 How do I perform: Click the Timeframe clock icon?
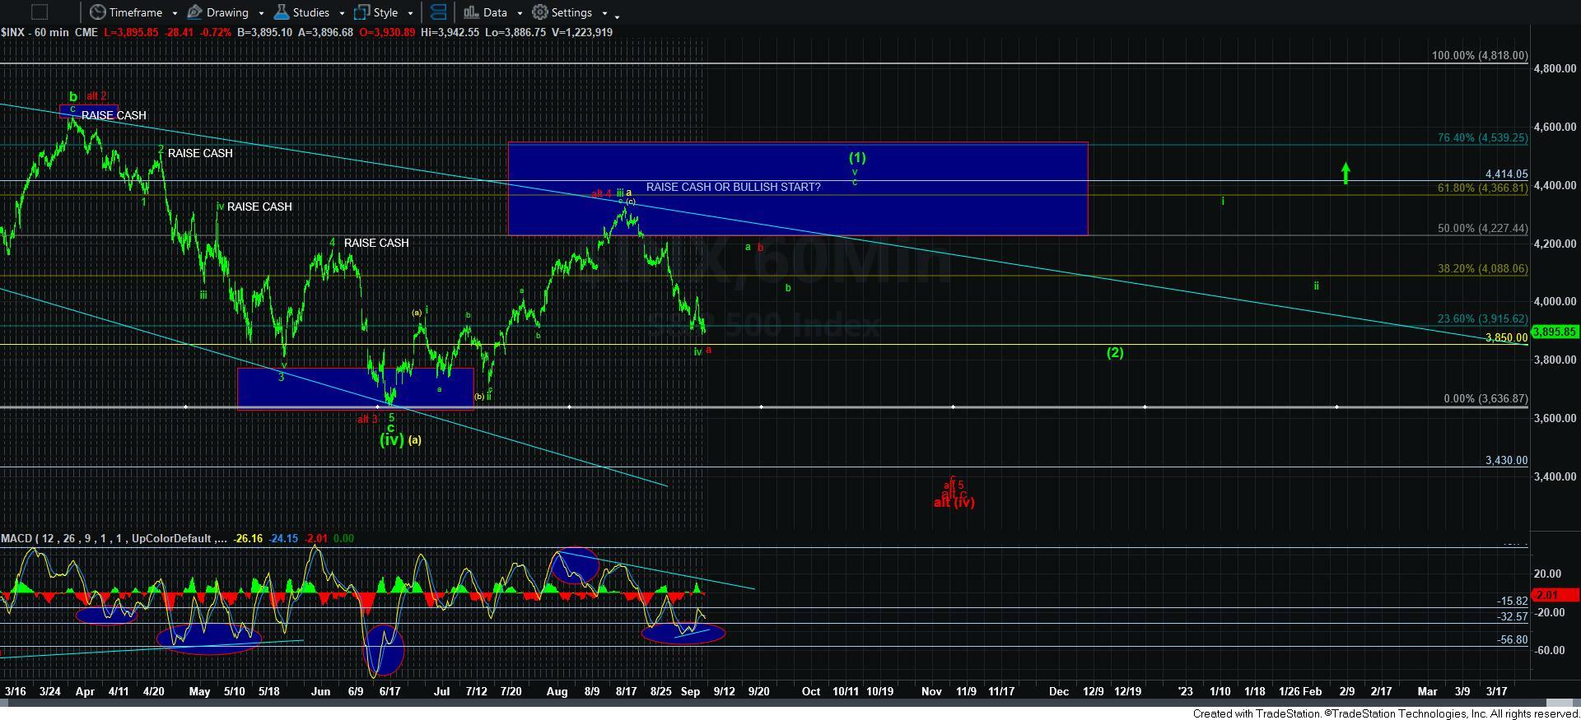click(x=97, y=12)
